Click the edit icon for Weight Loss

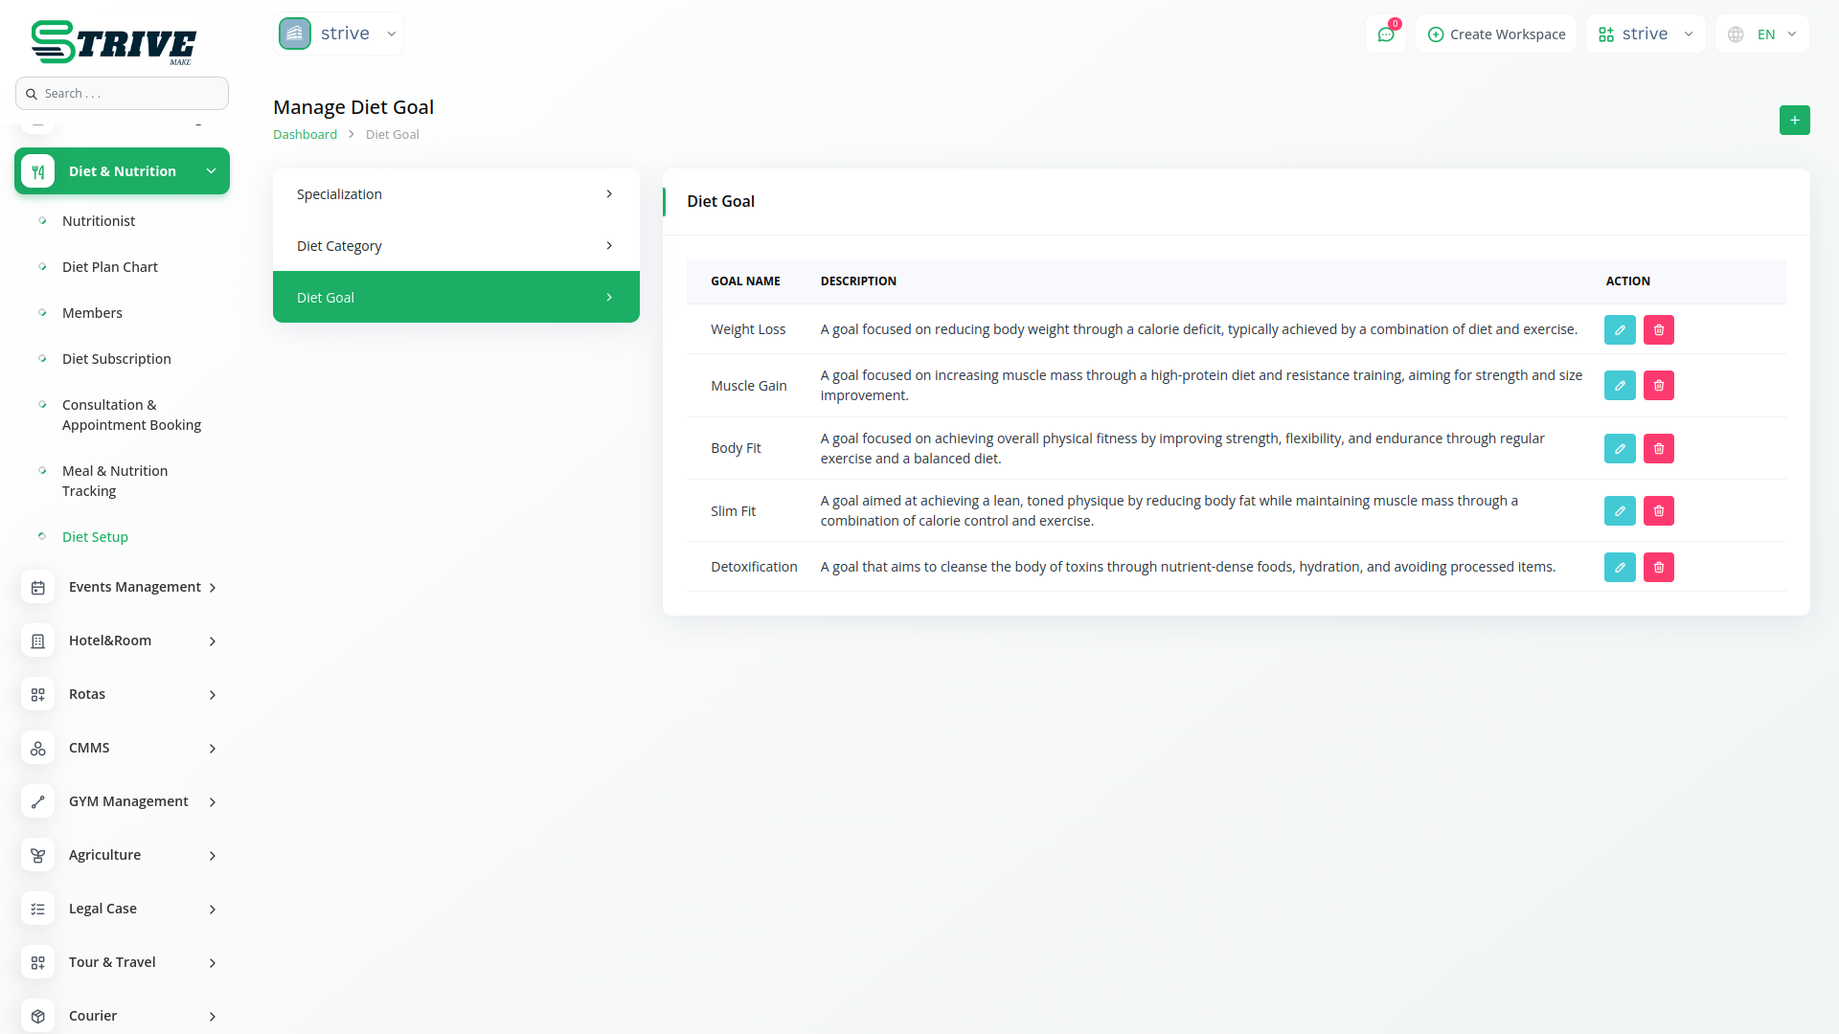tap(1620, 329)
